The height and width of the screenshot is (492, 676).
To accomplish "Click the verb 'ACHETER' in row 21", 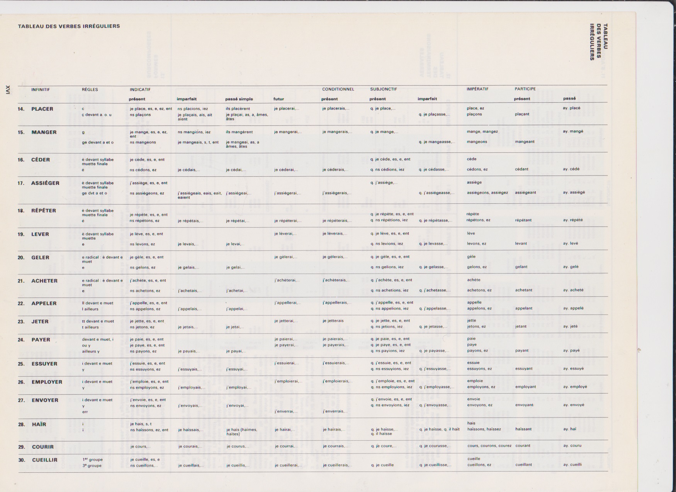I will coord(44,281).
